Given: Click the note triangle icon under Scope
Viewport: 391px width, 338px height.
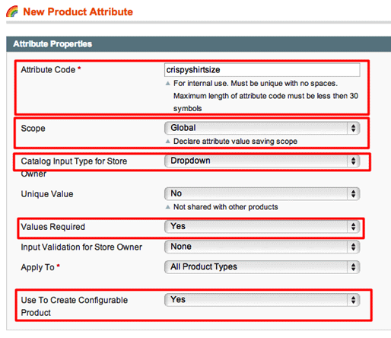Looking at the screenshot, I should pos(167,142).
